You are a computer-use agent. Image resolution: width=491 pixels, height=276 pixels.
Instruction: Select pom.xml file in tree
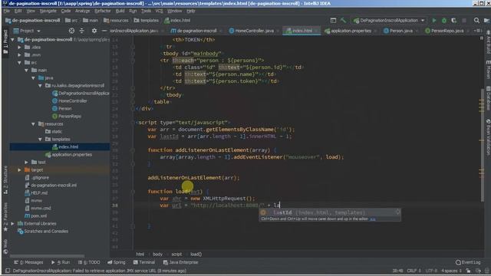click(38, 216)
